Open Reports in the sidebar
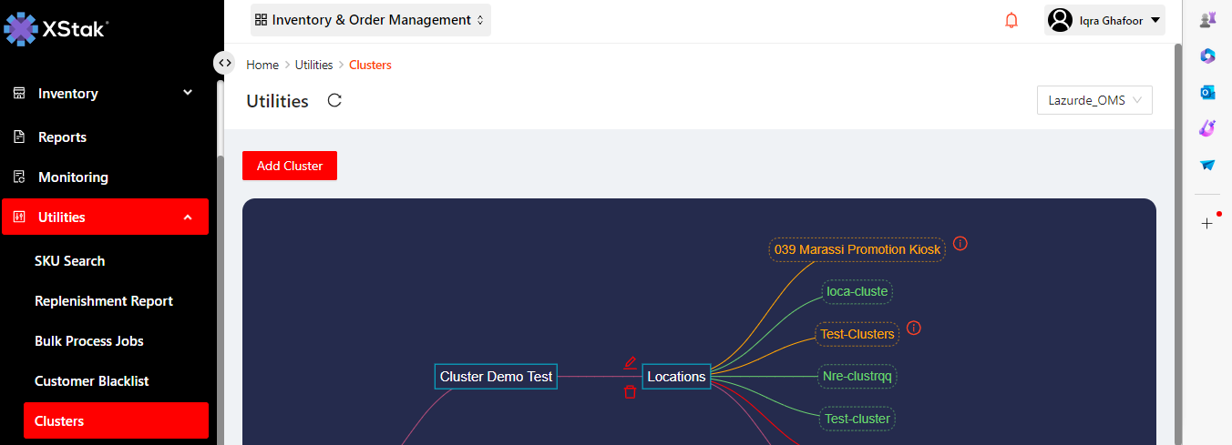Viewport: 1232px width, 445px height. pyautogui.click(x=62, y=137)
